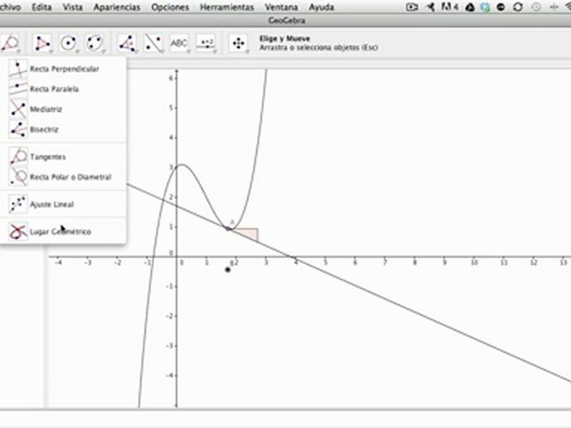Viewport: 571px width, 428px height.
Task: Click the sync circular arrows menu bar icon
Action: pos(518,7)
